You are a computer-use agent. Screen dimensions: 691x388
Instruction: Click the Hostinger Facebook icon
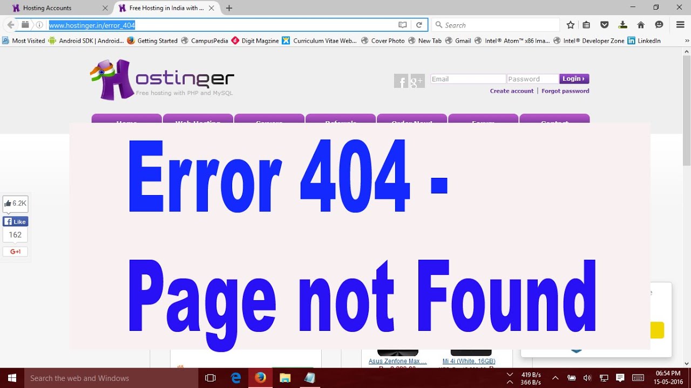401,81
